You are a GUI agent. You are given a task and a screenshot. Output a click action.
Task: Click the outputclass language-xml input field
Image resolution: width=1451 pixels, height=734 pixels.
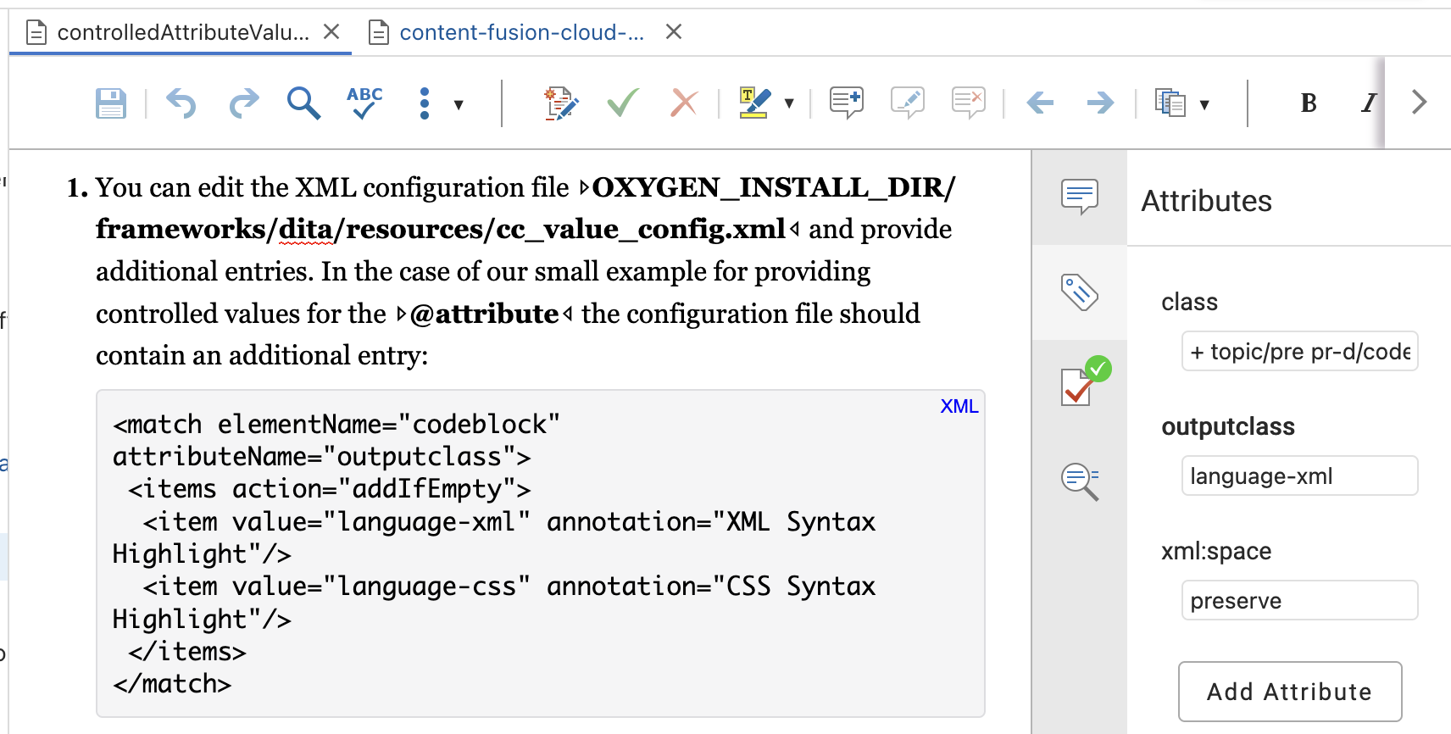tap(1298, 476)
